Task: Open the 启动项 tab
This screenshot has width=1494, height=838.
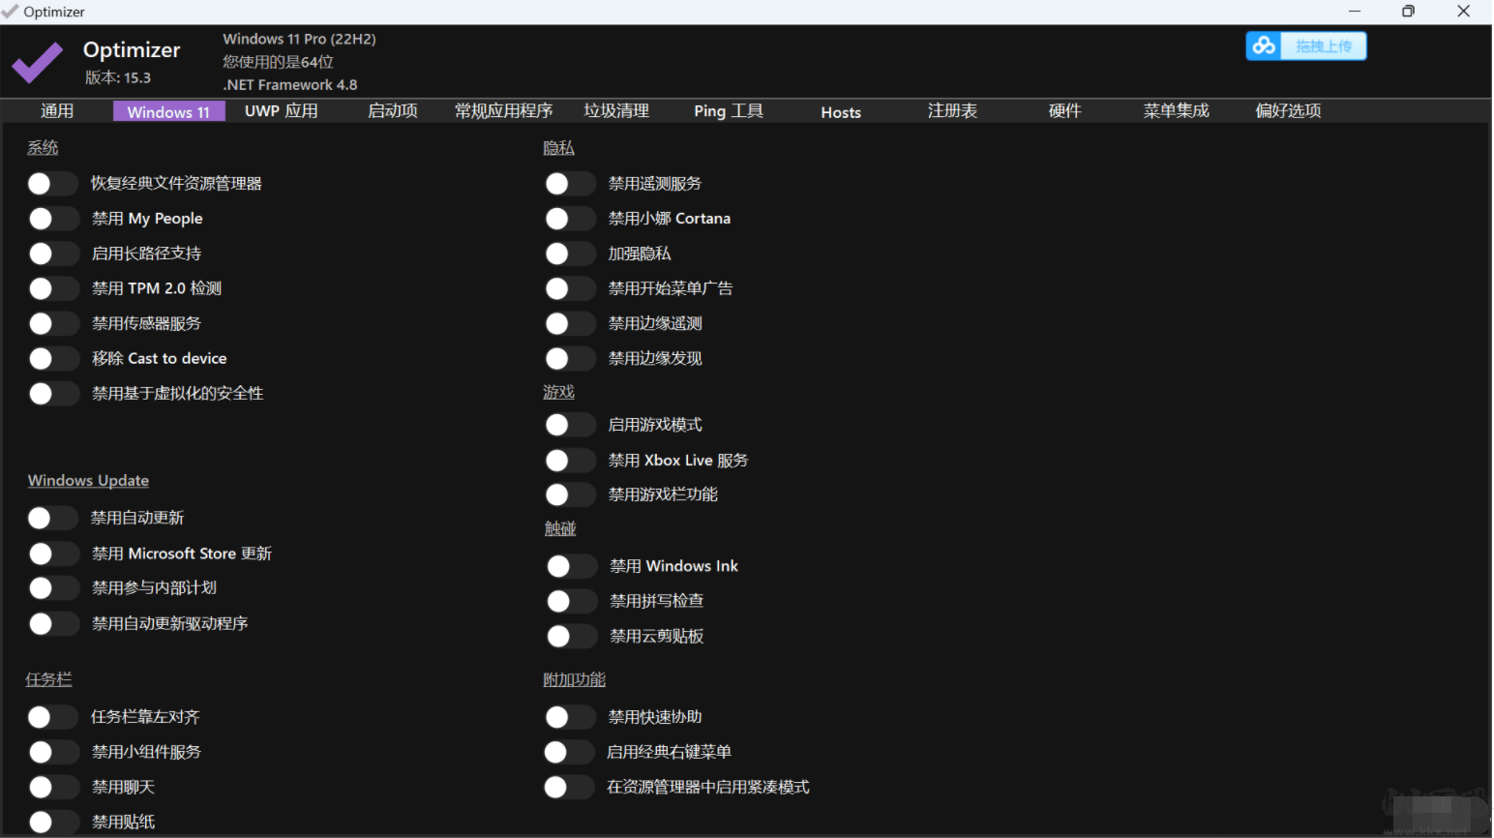Action: 391,110
